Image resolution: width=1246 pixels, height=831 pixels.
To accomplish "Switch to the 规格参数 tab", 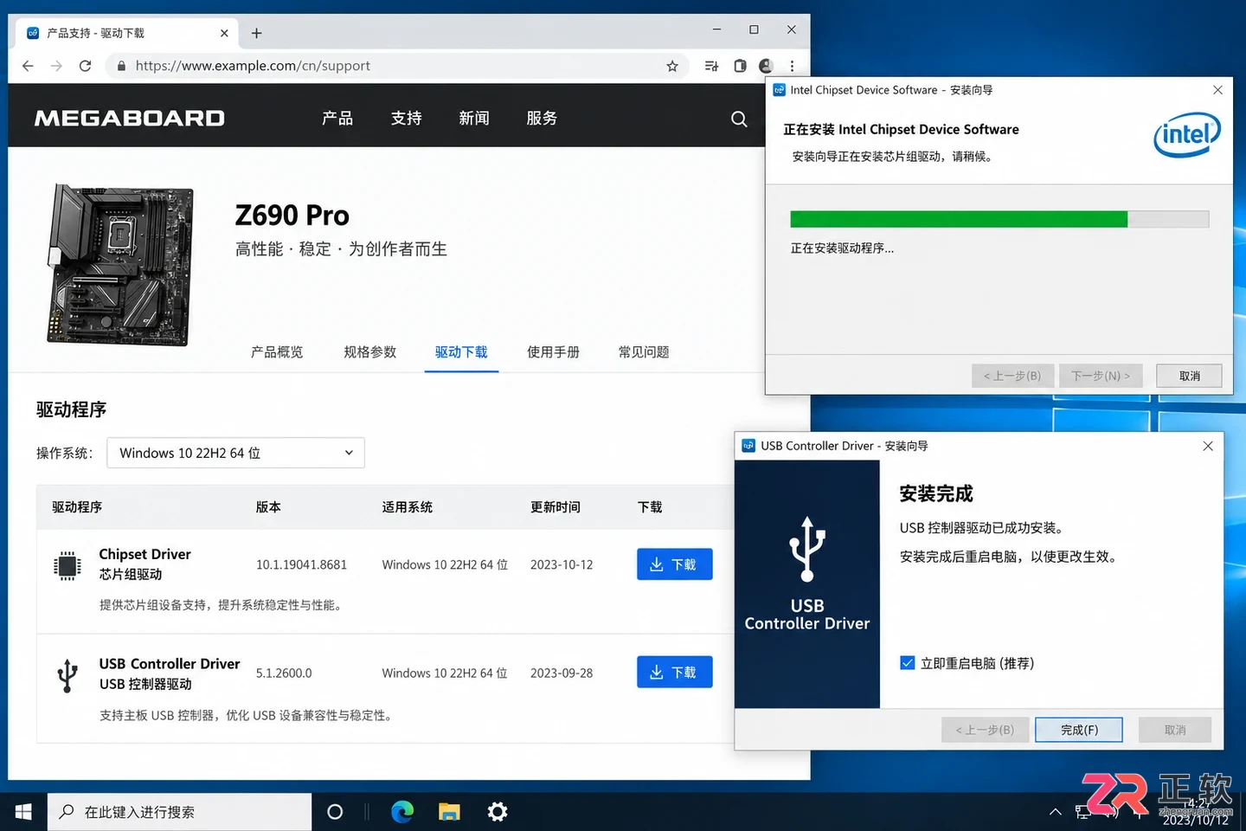I will 370,352.
